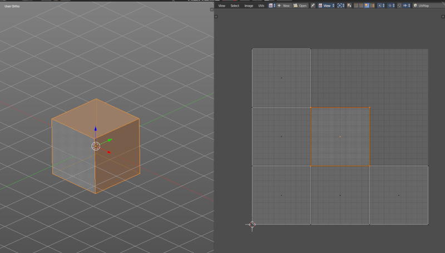Click the UV editor right region expand icon
The height and width of the screenshot is (253, 445).
[x=443, y=17]
